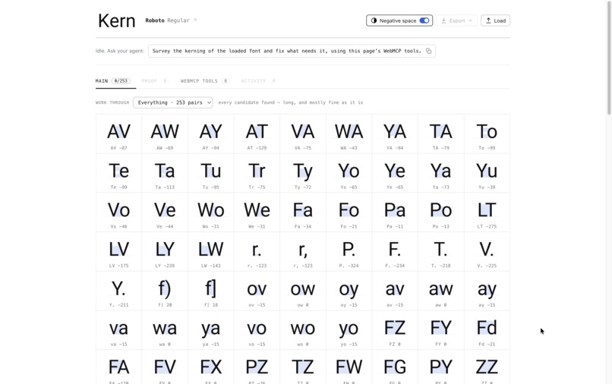
Task: Open the Export dropdown button
Action: point(456,20)
